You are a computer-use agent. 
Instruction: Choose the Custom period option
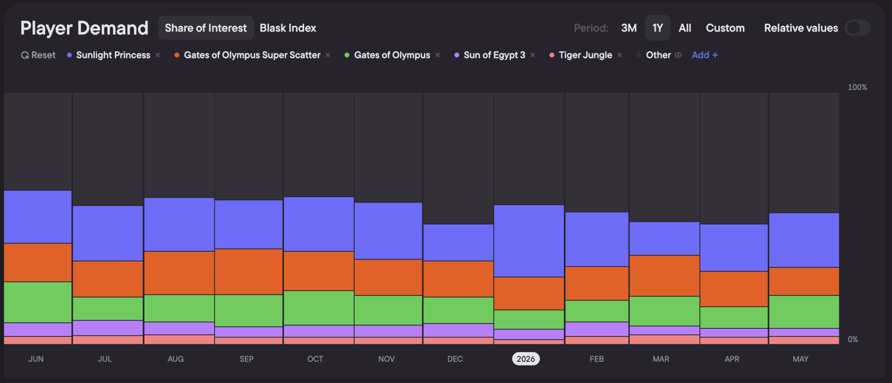tap(725, 28)
